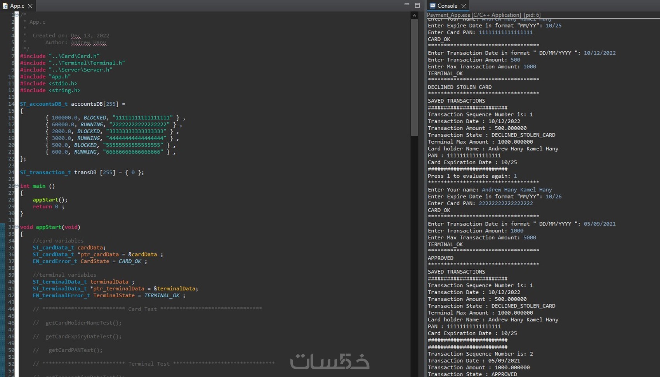Close the App.c editor tab
This screenshot has height=377, width=660.
pyautogui.click(x=30, y=6)
